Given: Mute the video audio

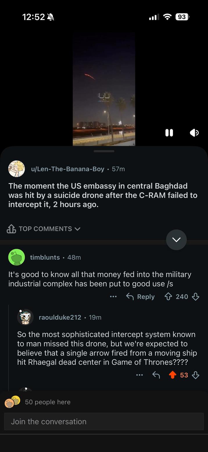Looking at the screenshot, I should (194, 133).
